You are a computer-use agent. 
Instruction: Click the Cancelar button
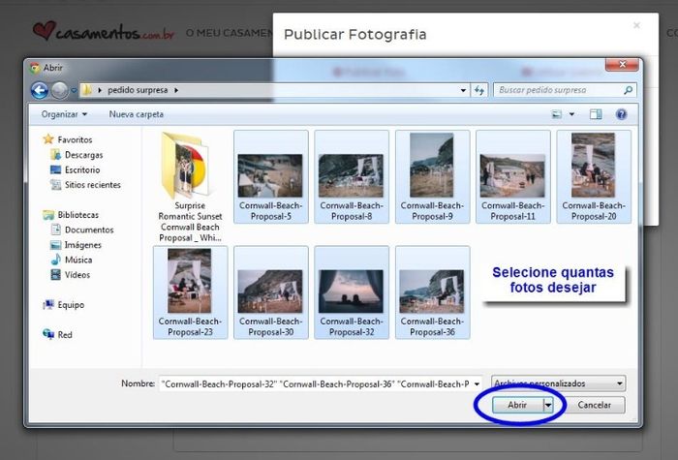point(594,405)
